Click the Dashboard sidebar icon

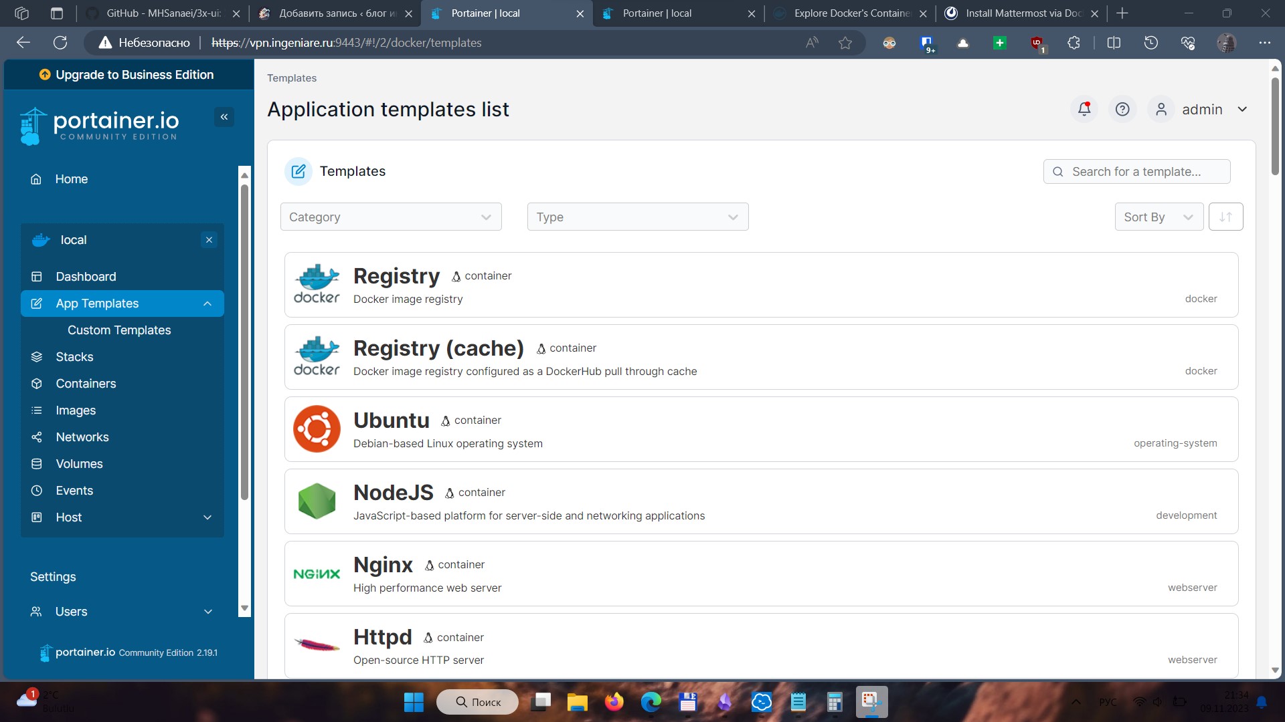[37, 277]
